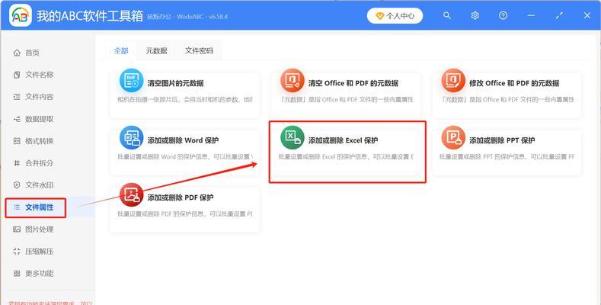Click the icon beside 文件名称
The image size is (601, 305).
point(17,75)
